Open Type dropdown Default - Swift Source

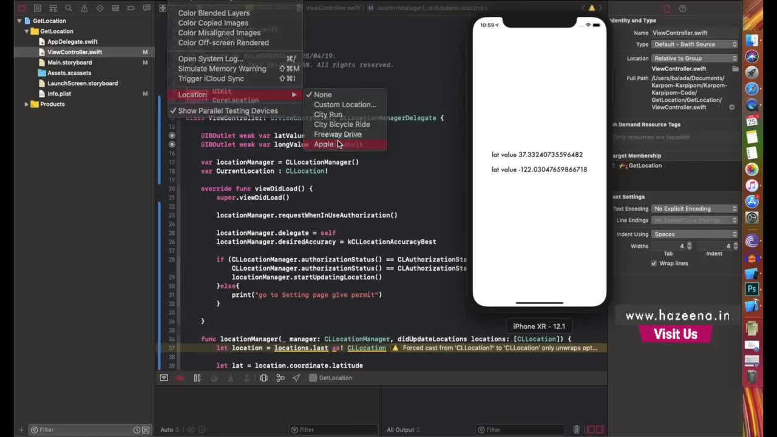tap(695, 44)
